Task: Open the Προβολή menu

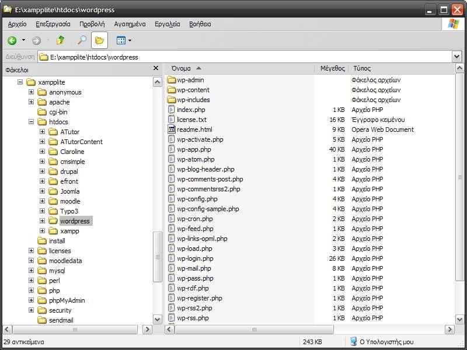Action: point(92,24)
